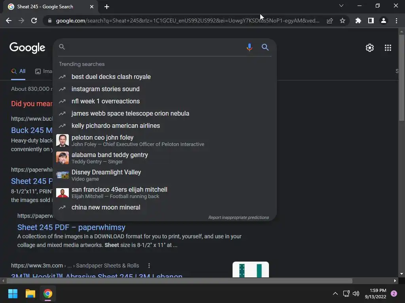Click the Chrome address bar URL
Image resolution: width=405 pixels, height=303 pixels.
(187, 21)
